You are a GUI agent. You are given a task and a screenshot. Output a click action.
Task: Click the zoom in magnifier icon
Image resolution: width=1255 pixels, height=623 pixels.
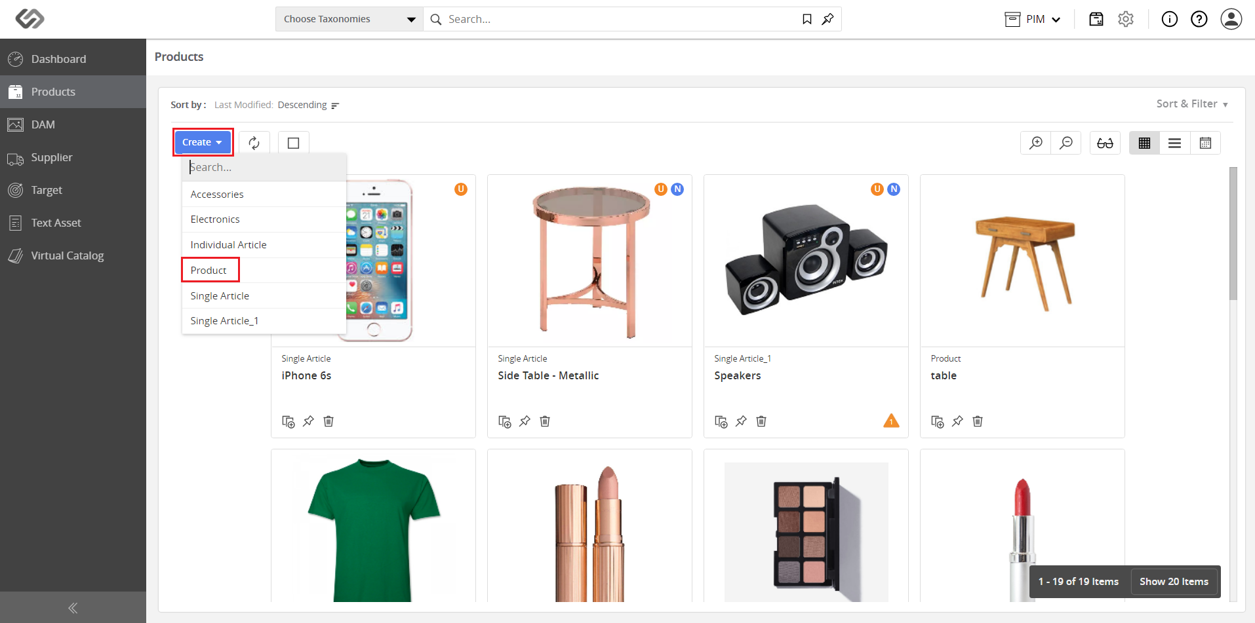(1036, 143)
